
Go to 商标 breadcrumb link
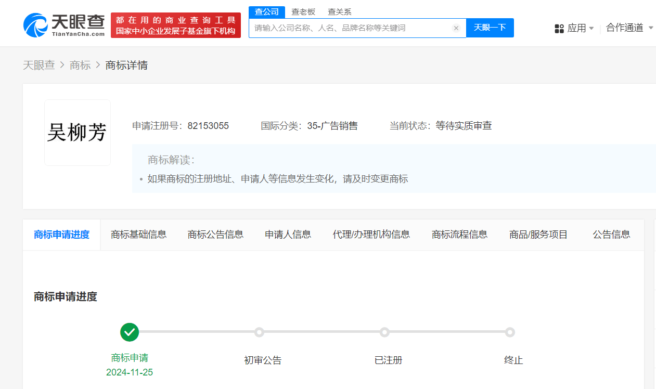point(80,65)
